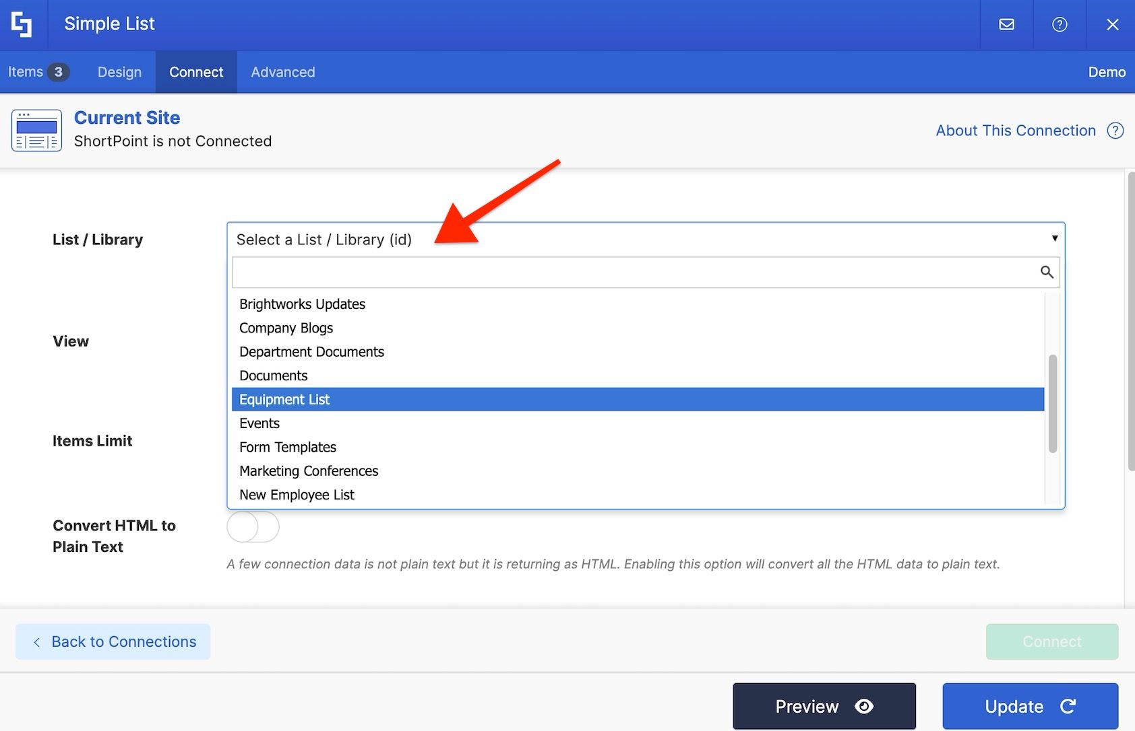Switch to the Design tab
Viewport: 1135px width, 731px height.
click(119, 72)
